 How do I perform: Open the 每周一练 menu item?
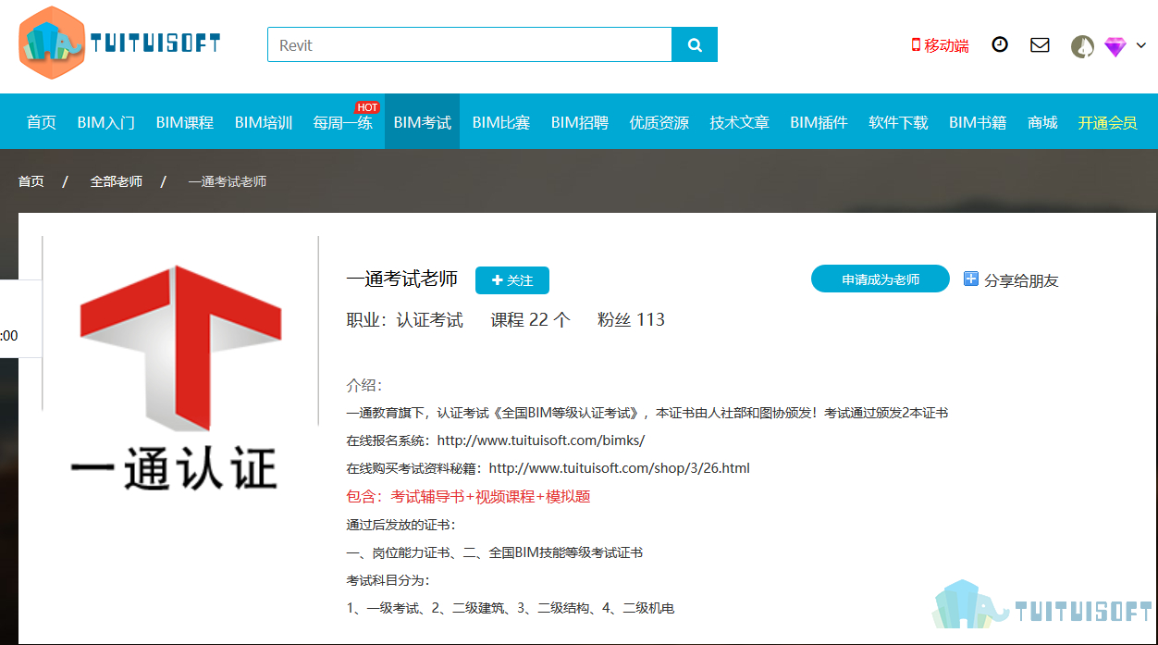pyautogui.click(x=343, y=122)
